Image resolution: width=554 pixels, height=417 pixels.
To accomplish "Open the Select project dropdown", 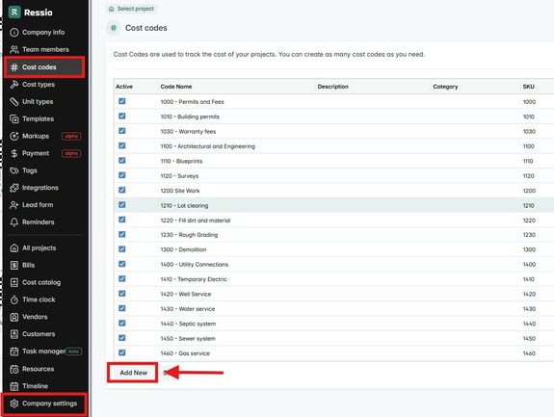I will coord(131,9).
